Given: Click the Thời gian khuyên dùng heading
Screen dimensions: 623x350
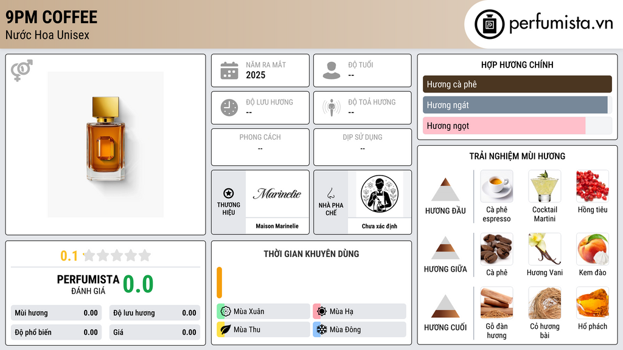Looking at the screenshot, I should (311, 253).
